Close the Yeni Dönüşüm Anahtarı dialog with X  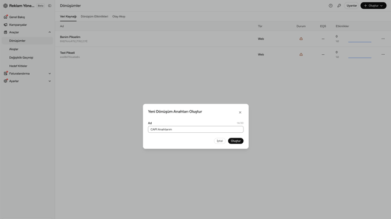tap(240, 112)
